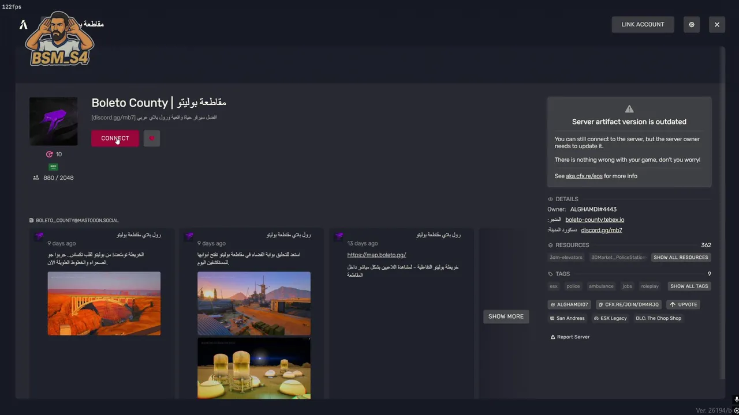This screenshot has width=739, height=415.
Task: Copy the CFX.RE/JOIN/DM4RJQ join link
Action: click(x=628, y=304)
